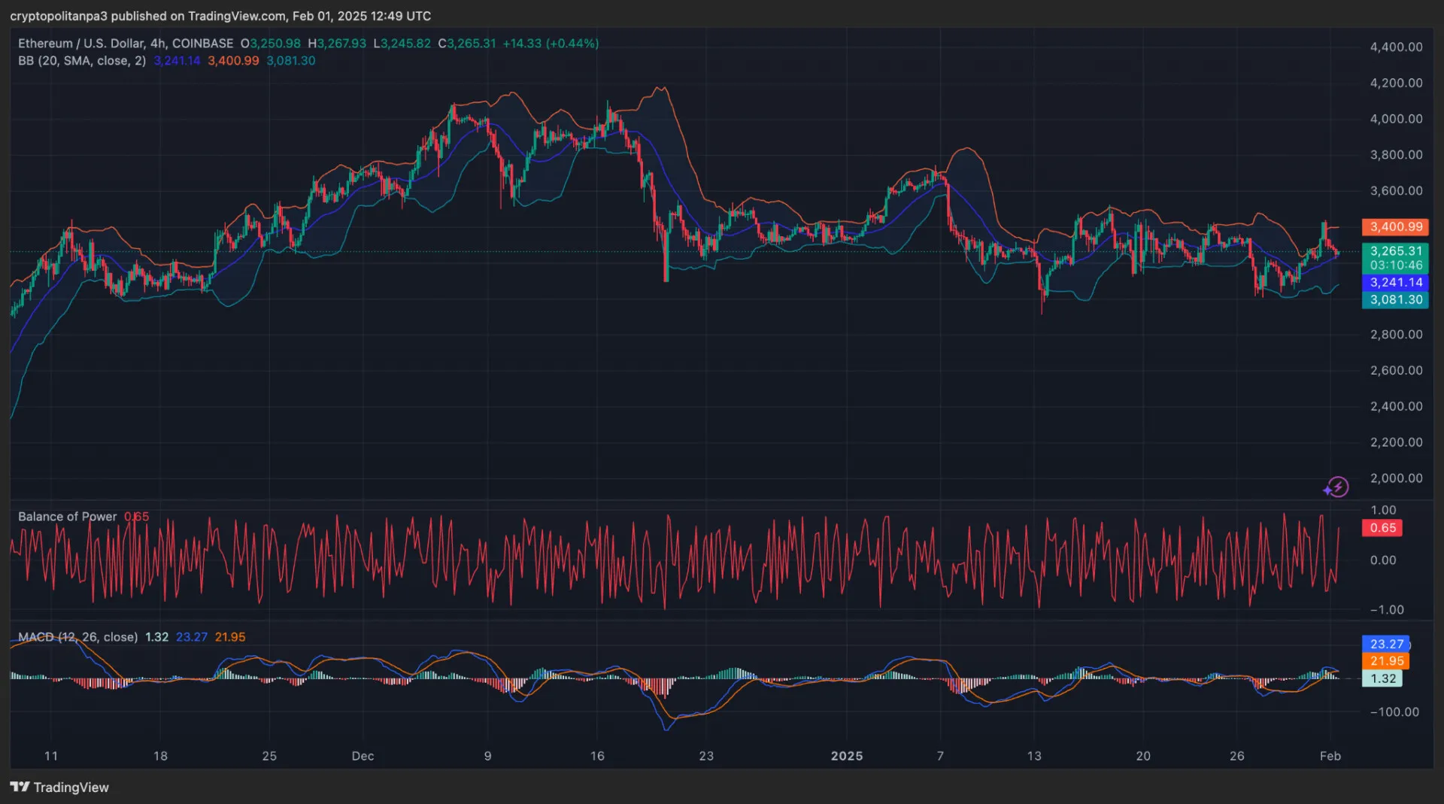Click the orange 21.95 MACD signal tag
This screenshot has height=804, width=1444.
point(1386,661)
